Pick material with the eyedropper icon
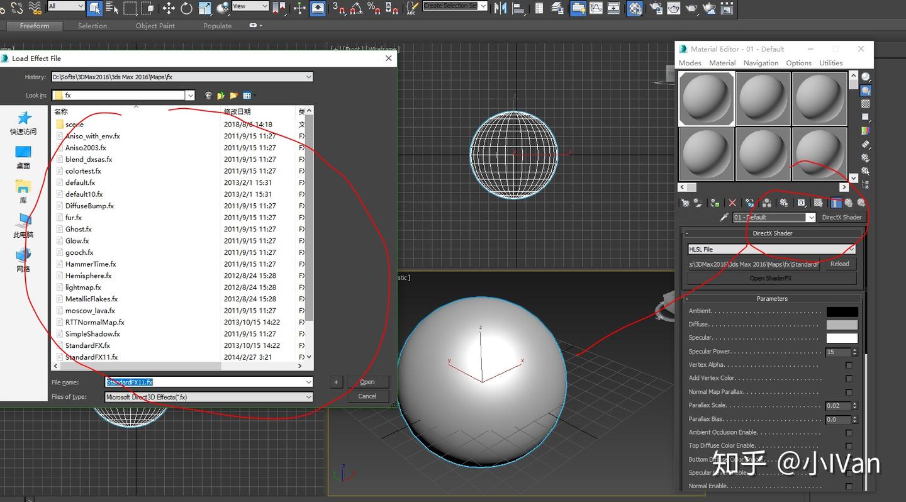This screenshot has height=502, width=906. 724,217
